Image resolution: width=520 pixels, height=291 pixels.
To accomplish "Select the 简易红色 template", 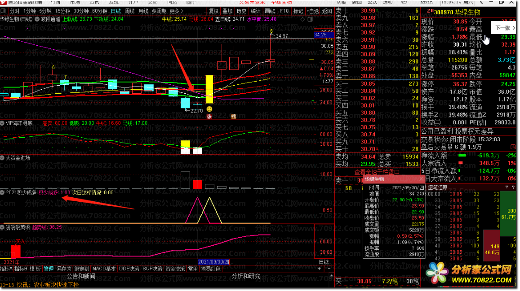I will [211, 269].
